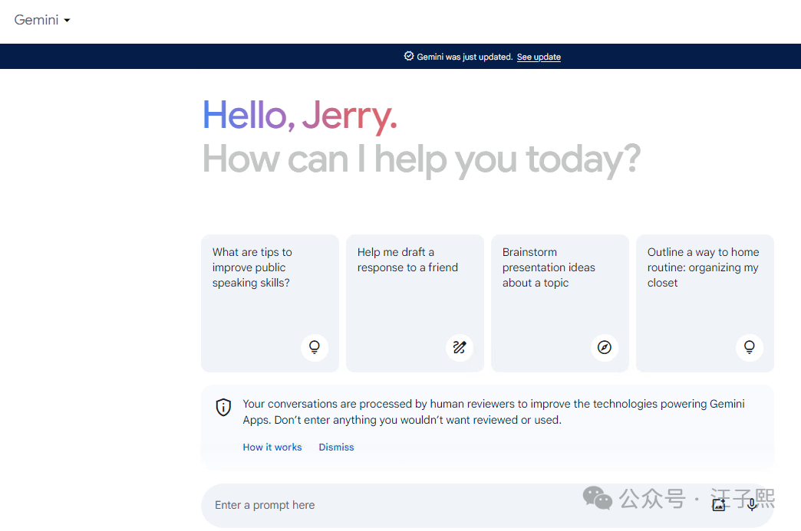This screenshot has width=801, height=531.
Task: Click the See update link
Action: click(539, 57)
